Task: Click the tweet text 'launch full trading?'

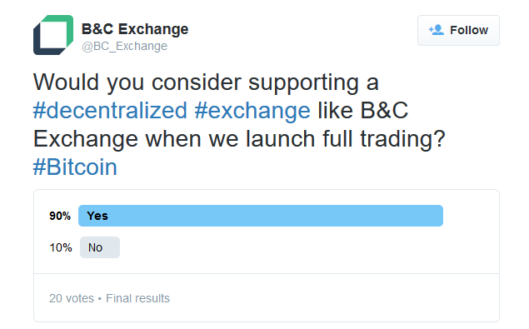Action: [346, 139]
